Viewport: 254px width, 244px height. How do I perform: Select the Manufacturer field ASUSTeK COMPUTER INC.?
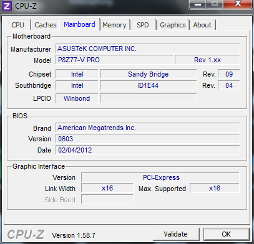pos(148,49)
